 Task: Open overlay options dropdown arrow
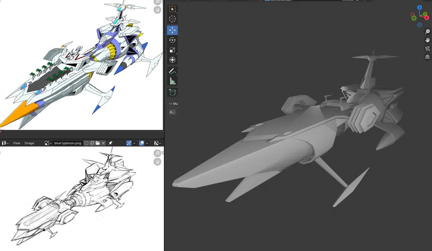pyautogui.click(x=147, y=143)
